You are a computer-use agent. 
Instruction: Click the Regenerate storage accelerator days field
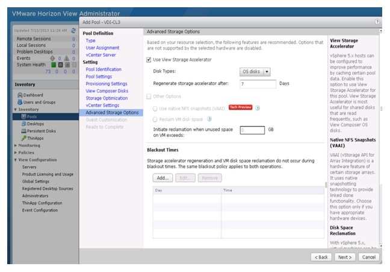pyautogui.click(x=258, y=84)
